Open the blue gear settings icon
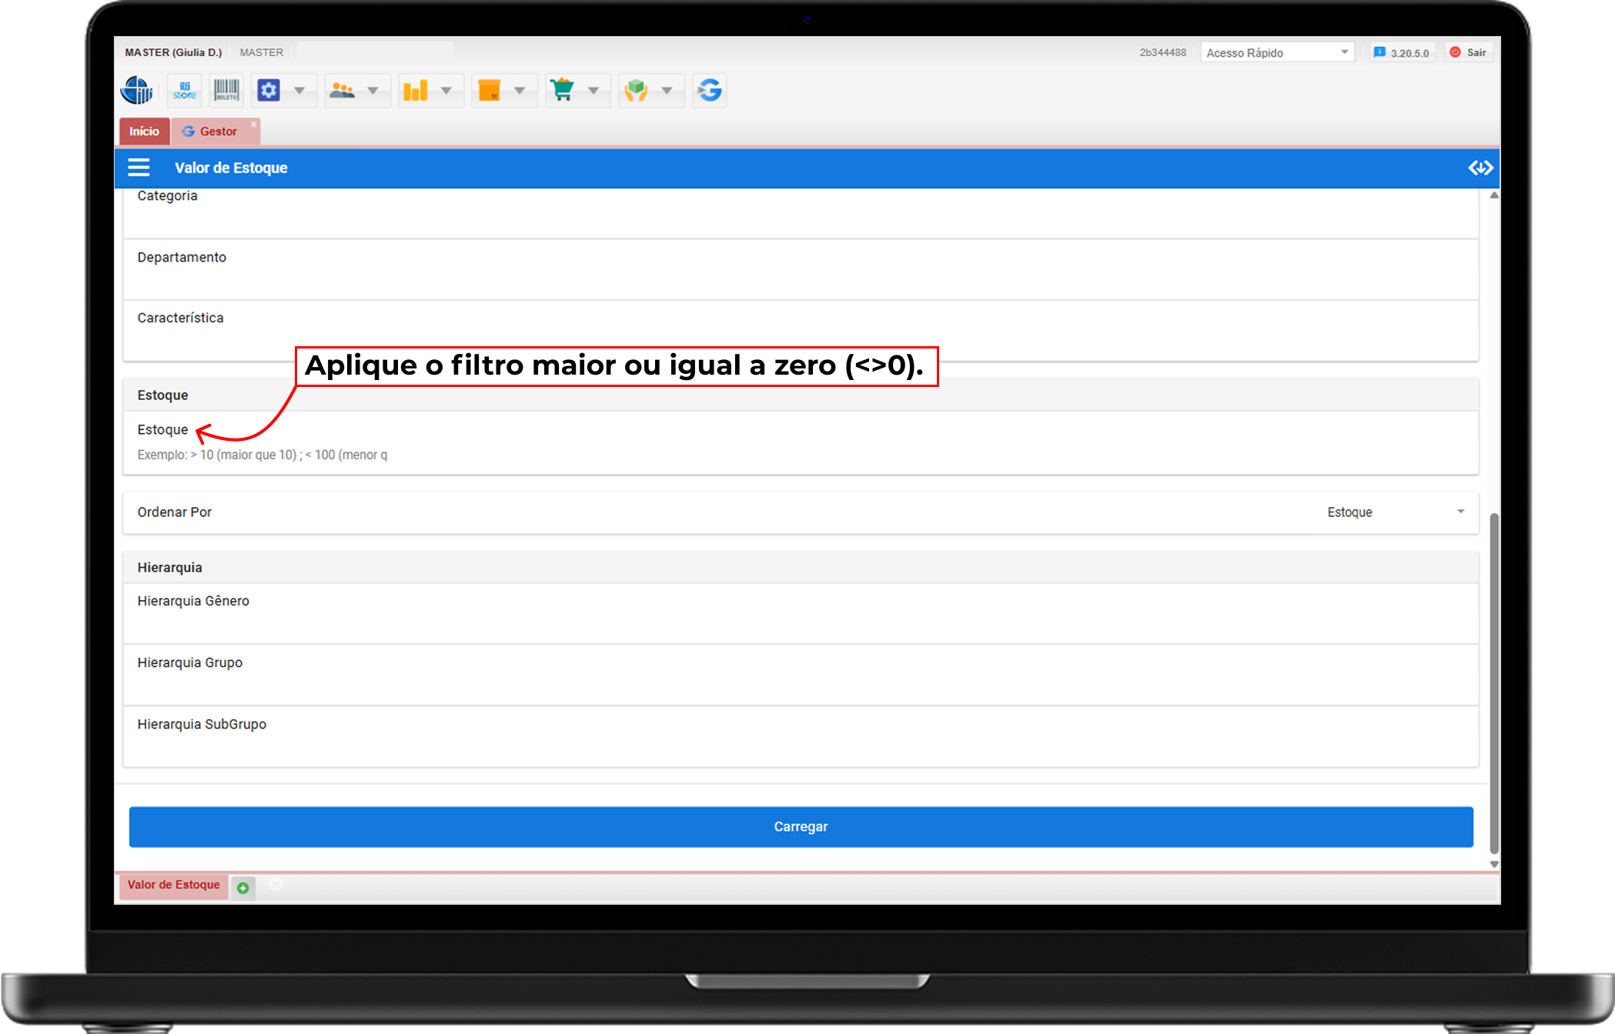 click(x=269, y=91)
